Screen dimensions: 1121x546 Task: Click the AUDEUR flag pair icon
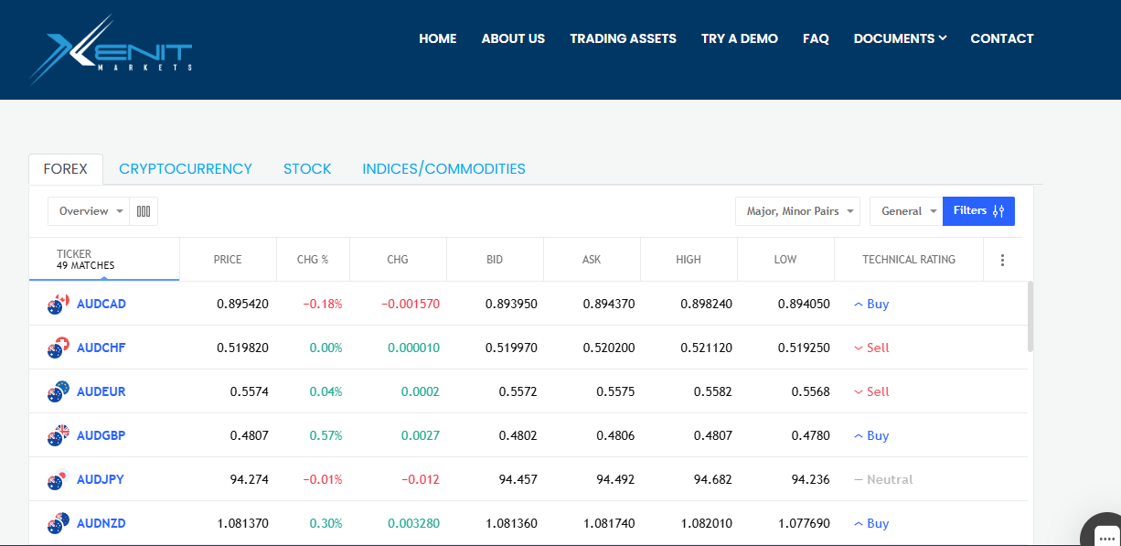(x=59, y=392)
